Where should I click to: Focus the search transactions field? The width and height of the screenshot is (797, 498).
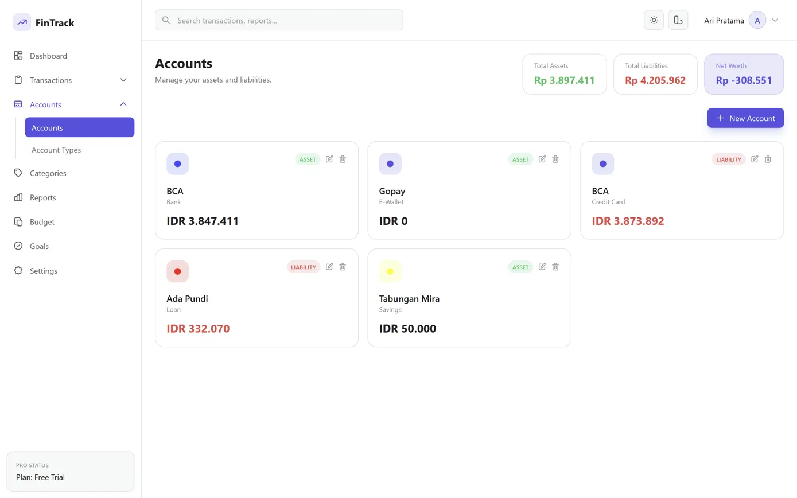279,20
